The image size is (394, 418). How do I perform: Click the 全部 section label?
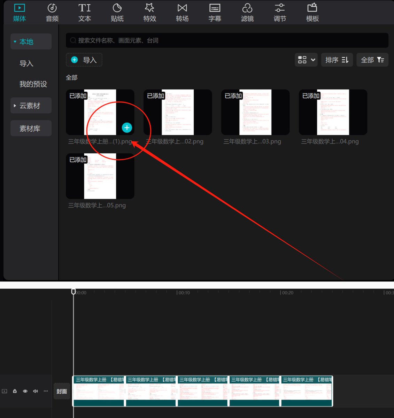[x=72, y=78]
